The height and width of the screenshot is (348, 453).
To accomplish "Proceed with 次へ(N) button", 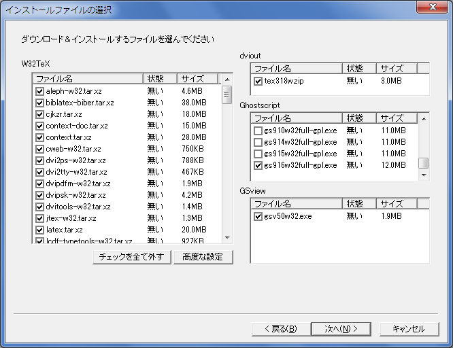I will [x=341, y=329].
